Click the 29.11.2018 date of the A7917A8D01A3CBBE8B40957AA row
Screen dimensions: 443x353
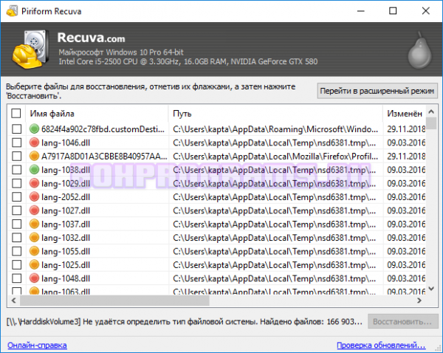point(406,157)
